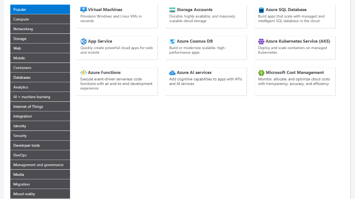Open Management and governance category
355x199 pixels.
coord(40,165)
